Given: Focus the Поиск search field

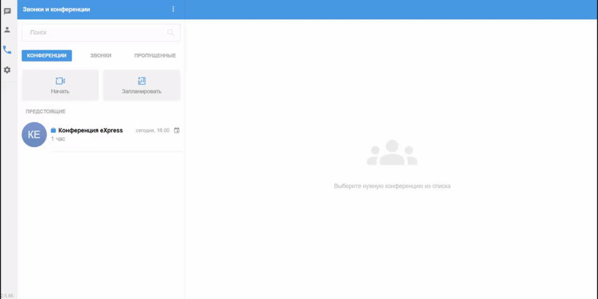Looking at the screenshot, I should [x=96, y=32].
